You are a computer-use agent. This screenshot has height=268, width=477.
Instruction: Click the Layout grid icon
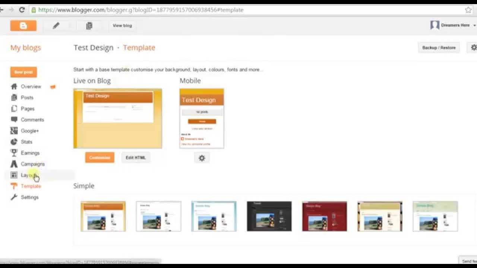pos(14,175)
